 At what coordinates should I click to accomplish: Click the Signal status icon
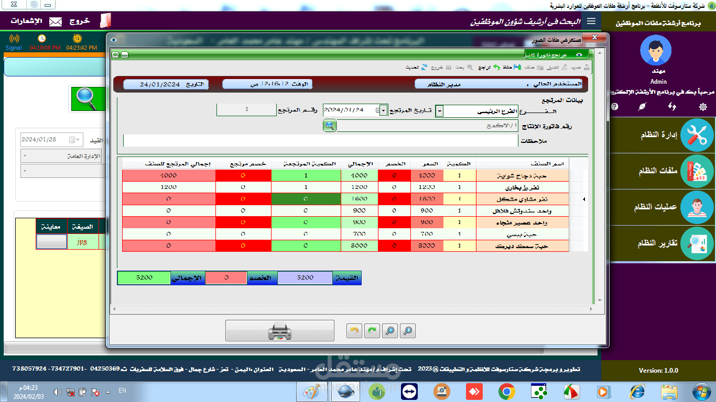[14, 39]
